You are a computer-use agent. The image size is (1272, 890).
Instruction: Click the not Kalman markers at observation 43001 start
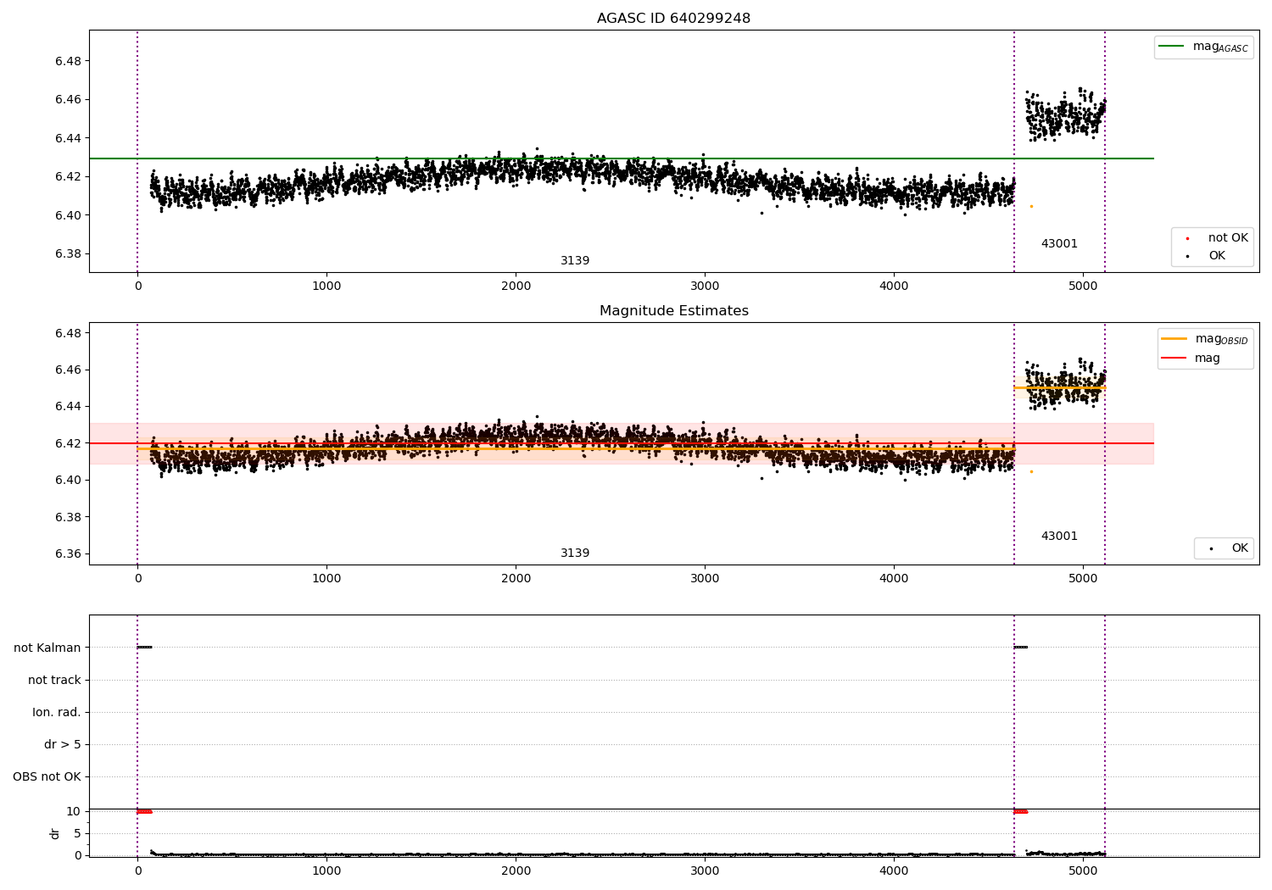1020,648
